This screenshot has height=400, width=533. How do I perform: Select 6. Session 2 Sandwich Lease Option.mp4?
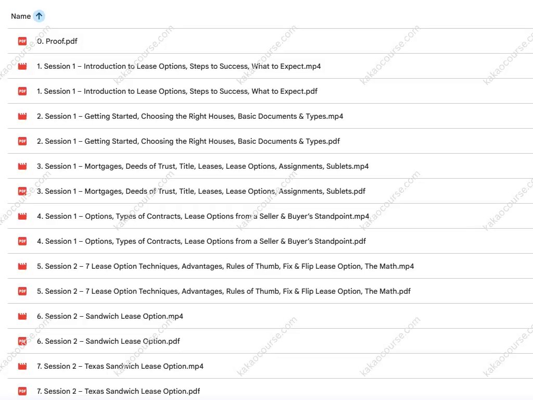click(110, 316)
